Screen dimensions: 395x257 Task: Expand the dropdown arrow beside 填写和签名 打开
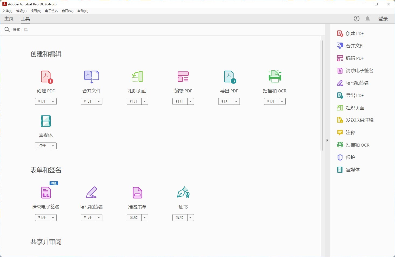tap(99, 218)
